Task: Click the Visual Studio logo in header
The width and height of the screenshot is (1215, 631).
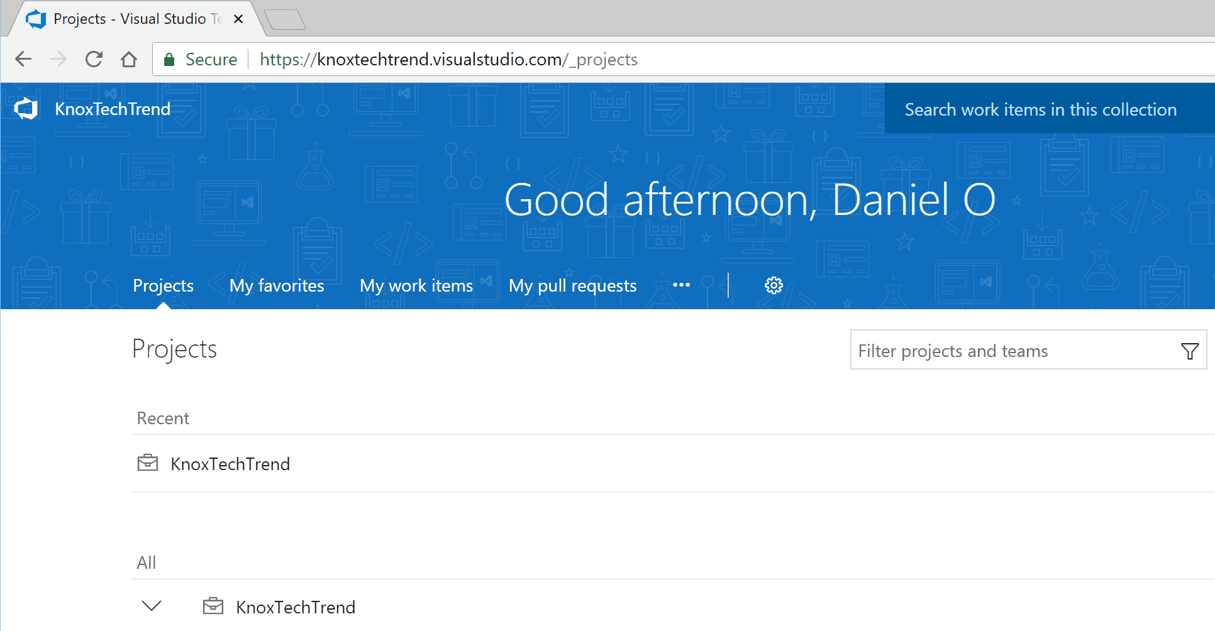Action: [x=26, y=109]
